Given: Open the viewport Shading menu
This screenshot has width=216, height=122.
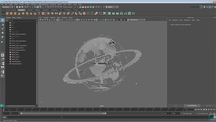Looking at the screenshot, I should tap(46, 18).
